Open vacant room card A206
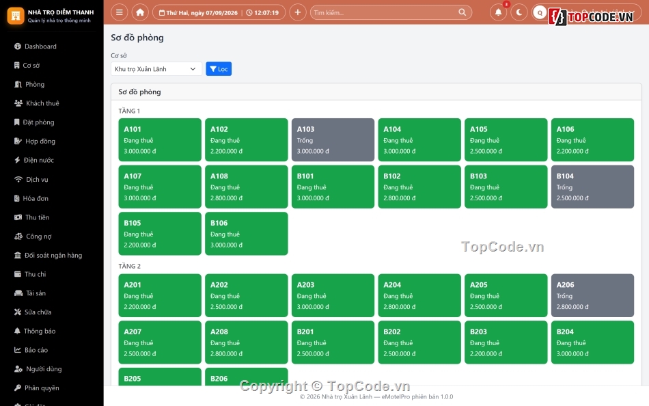 coord(592,295)
